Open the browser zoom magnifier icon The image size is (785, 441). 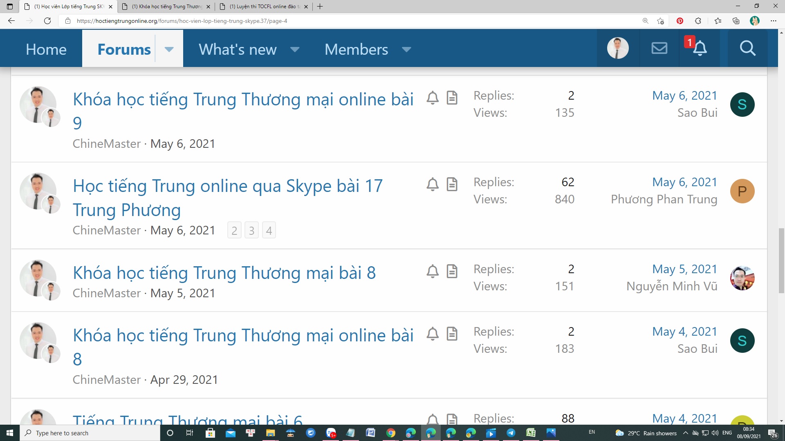(645, 21)
